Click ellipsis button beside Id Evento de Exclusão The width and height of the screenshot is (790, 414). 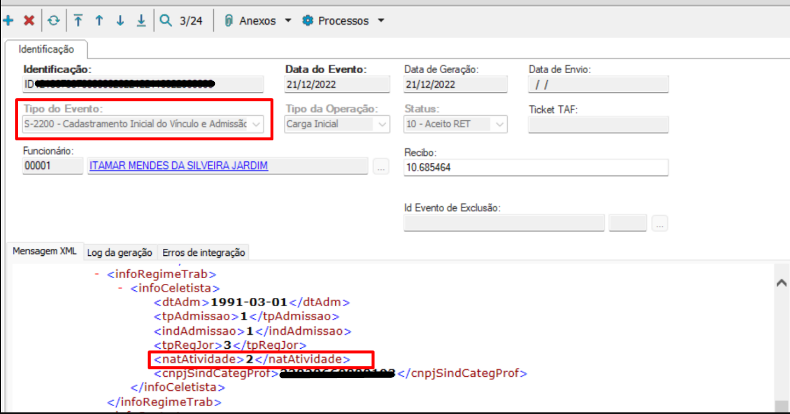coord(659,223)
